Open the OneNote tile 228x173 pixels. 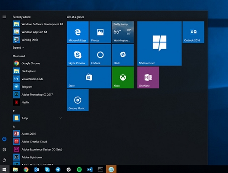(148, 77)
